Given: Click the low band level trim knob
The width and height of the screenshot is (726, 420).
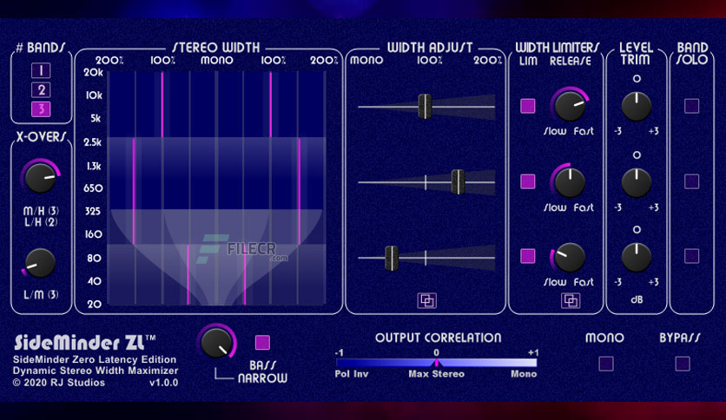Looking at the screenshot, I should pos(637,257).
